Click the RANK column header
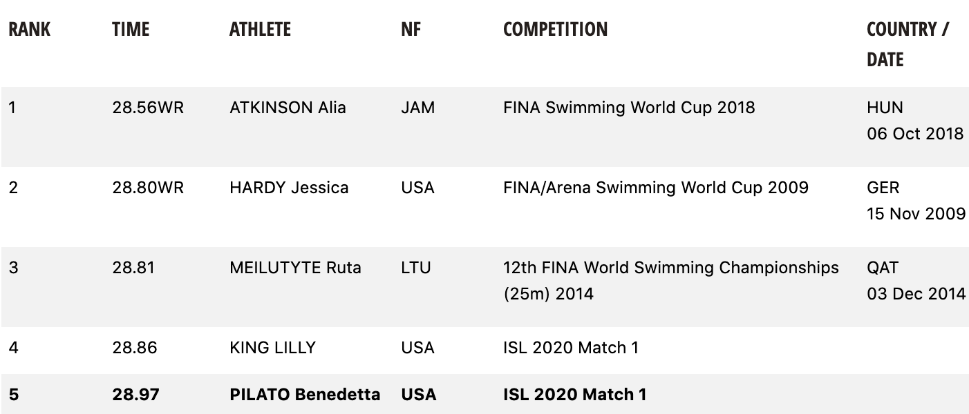Viewport: 969px width, 414px height. 30,29
